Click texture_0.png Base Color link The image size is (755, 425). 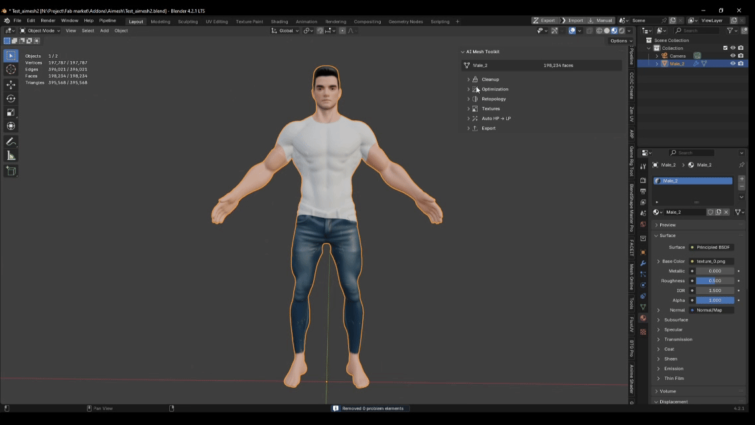(712, 261)
